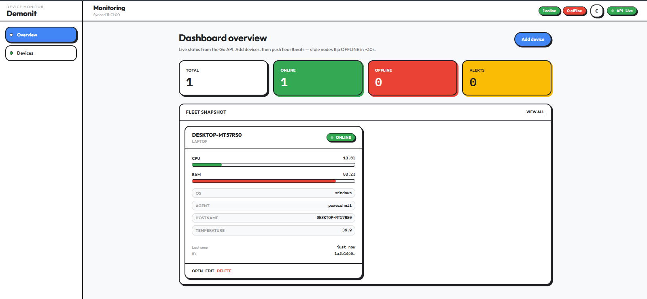Click the VIEW ALL link
Image resolution: width=647 pixels, height=299 pixels.
click(x=535, y=112)
